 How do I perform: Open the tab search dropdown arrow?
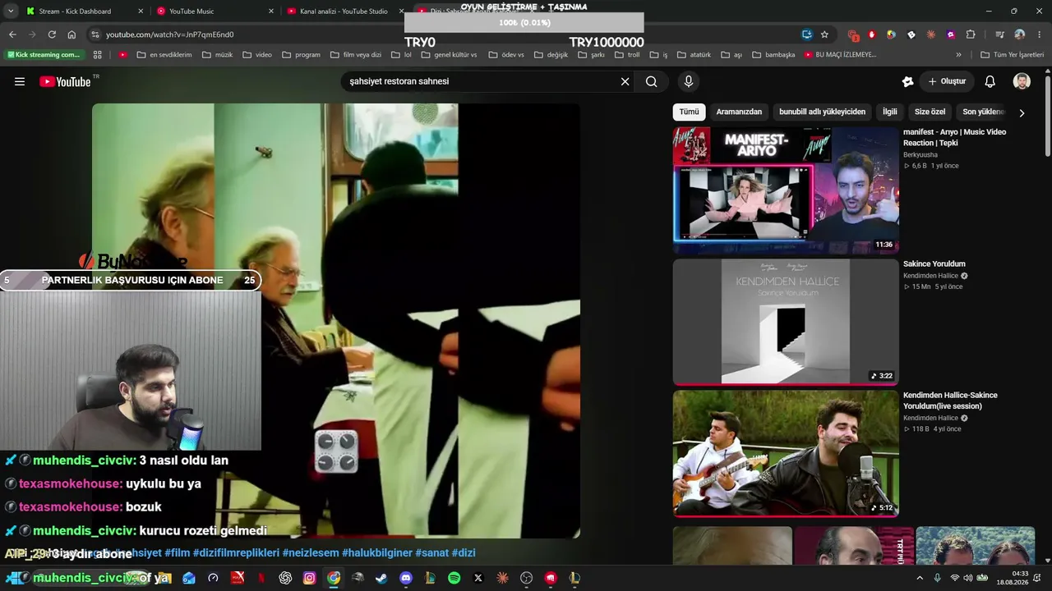[11, 11]
